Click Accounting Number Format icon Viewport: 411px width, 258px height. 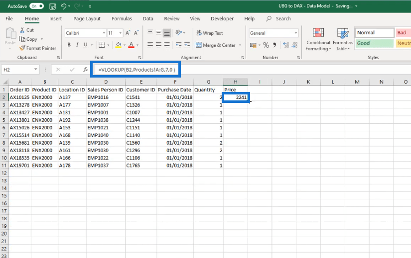point(253,45)
